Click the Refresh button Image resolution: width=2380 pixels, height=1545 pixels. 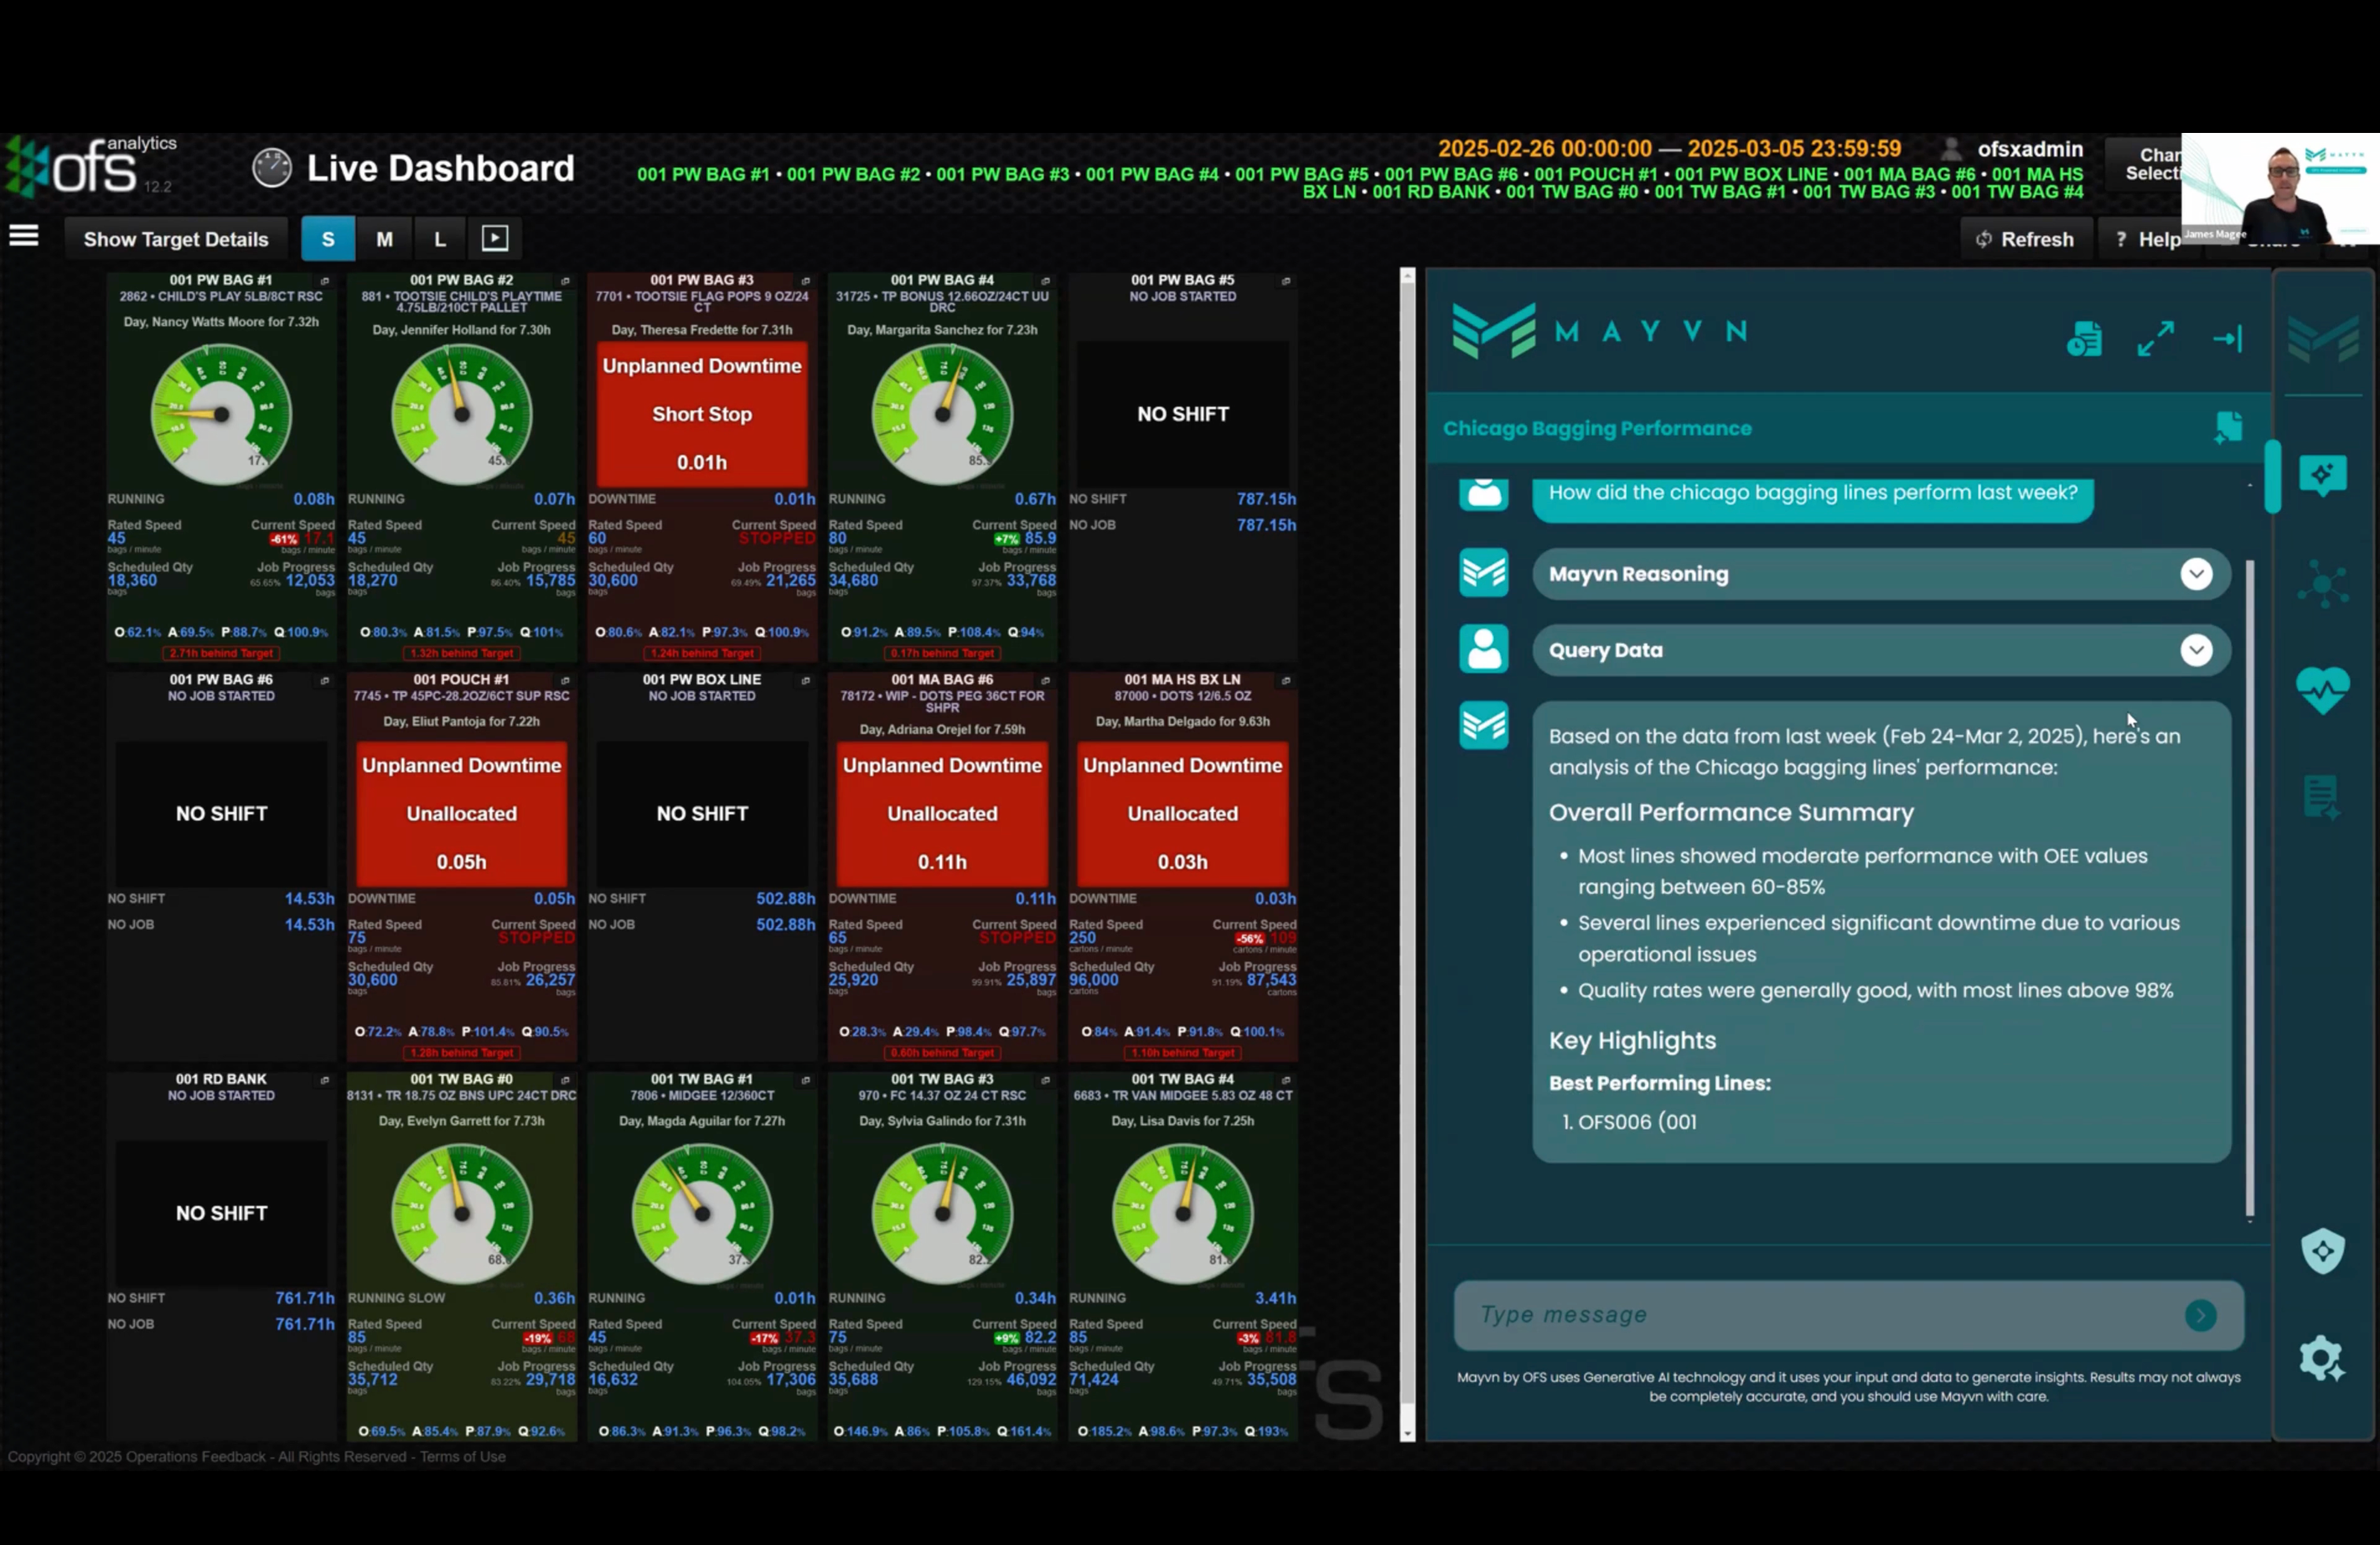coord(2025,239)
